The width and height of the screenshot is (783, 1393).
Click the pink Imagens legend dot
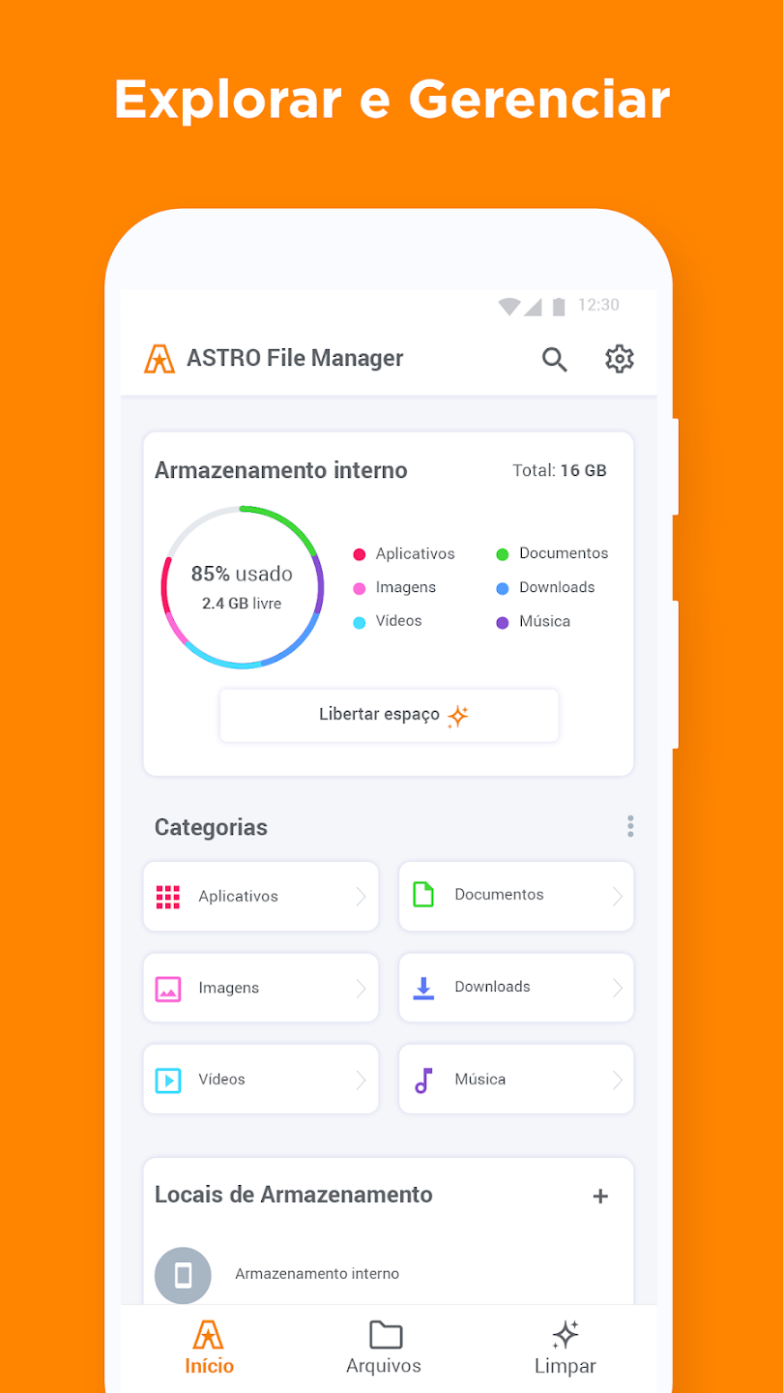click(360, 588)
